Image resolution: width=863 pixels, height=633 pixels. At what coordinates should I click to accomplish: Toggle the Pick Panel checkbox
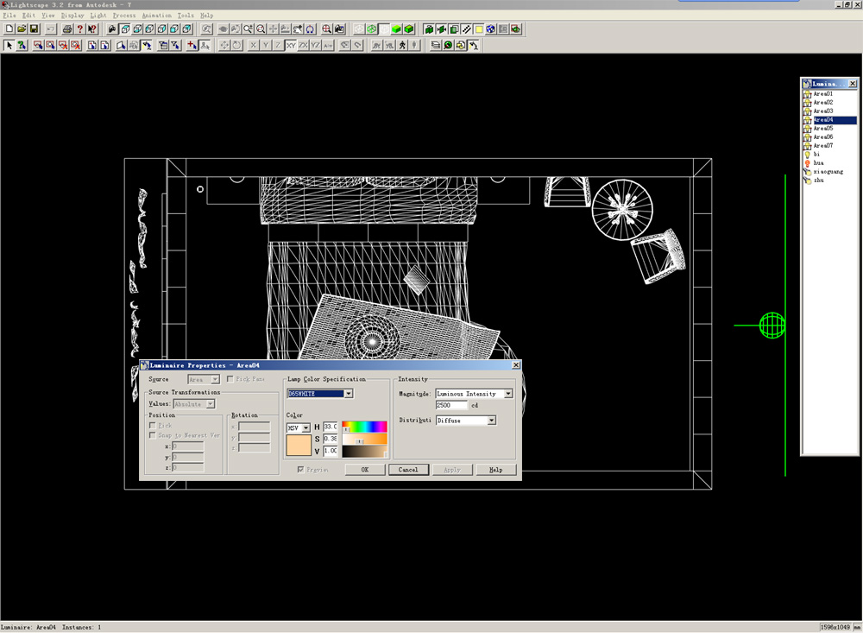tap(229, 379)
